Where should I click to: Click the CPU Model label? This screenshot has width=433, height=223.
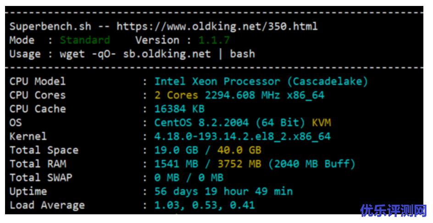pyautogui.click(x=38, y=82)
